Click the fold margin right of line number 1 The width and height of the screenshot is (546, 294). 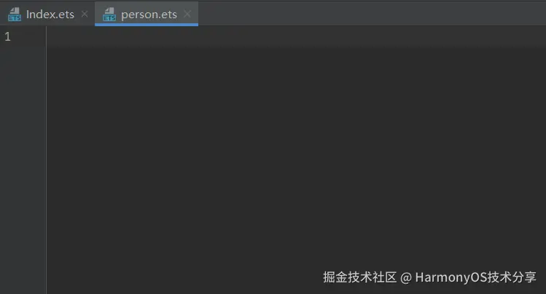pyautogui.click(x=39, y=36)
